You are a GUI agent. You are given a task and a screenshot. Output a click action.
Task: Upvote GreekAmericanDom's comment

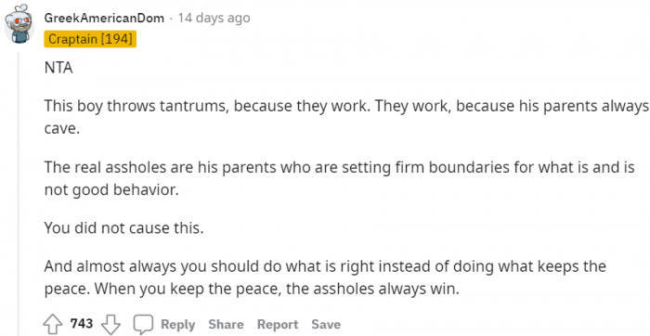click(52, 324)
